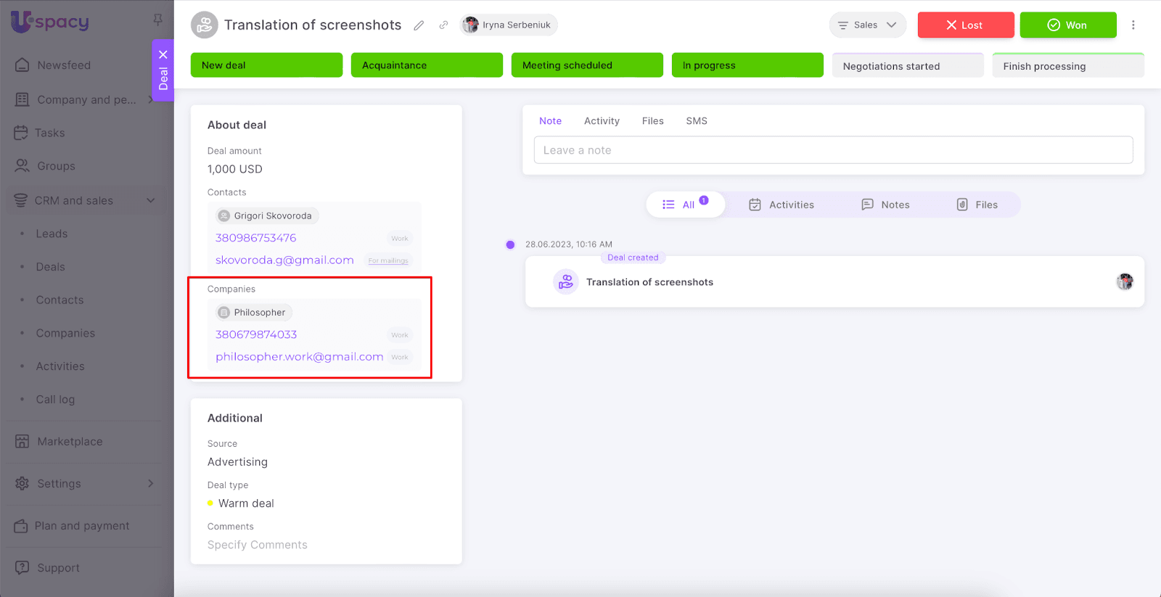Viewport: 1161px width, 597px height.
Task: Switch to the Activity tab
Action: point(602,121)
